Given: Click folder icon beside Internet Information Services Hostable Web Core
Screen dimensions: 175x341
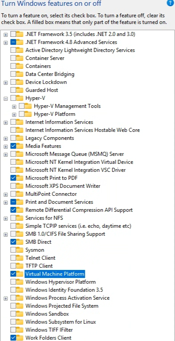Looking at the screenshot, I should [x=20, y=130].
